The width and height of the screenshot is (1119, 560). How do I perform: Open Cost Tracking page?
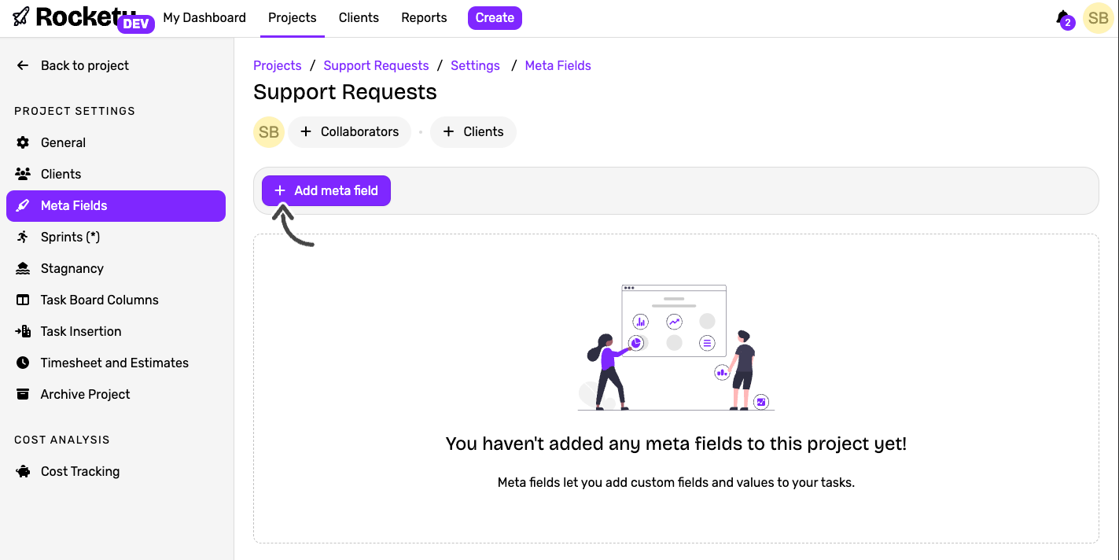pyautogui.click(x=116, y=471)
